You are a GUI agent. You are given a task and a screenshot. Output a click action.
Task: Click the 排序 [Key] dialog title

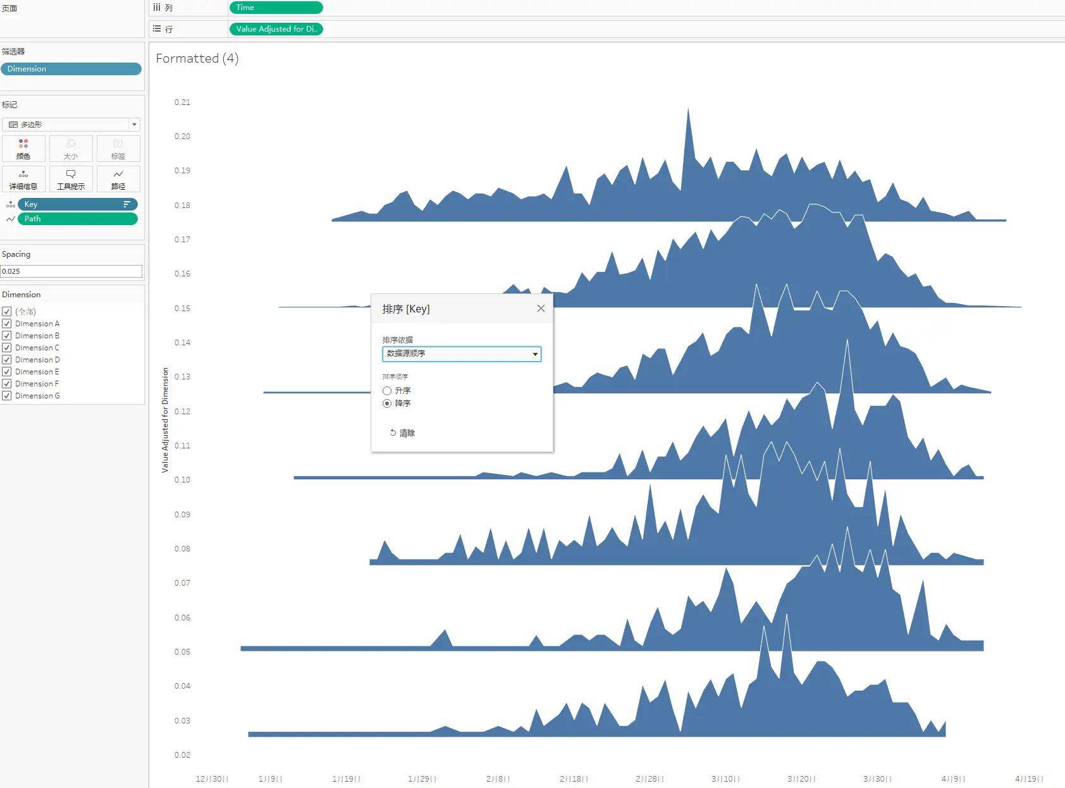406,309
